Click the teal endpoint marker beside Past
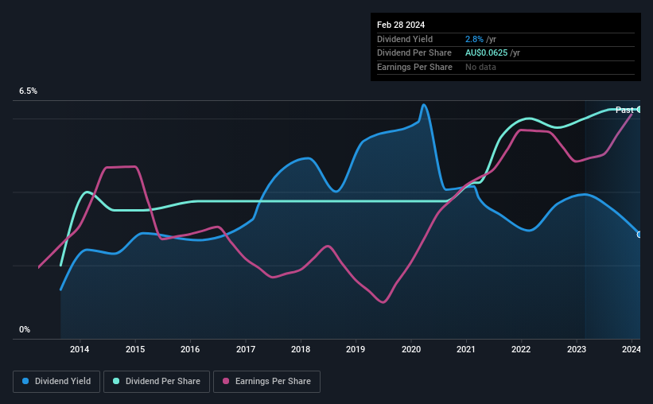The image size is (653, 404). (x=639, y=110)
